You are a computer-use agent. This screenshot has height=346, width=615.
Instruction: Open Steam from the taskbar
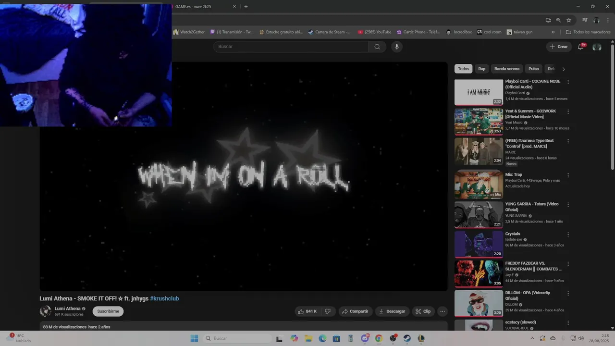coord(407,338)
